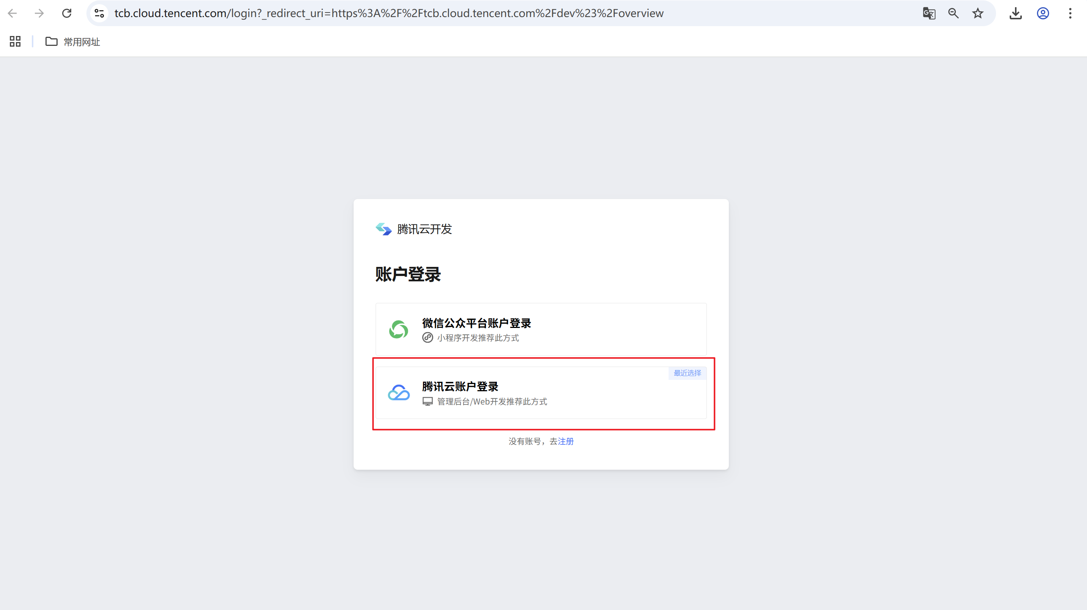Reload the current page
Viewport: 1087px width, 610px height.
[x=67, y=13]
